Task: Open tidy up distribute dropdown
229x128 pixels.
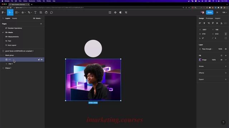Action: 226,23
